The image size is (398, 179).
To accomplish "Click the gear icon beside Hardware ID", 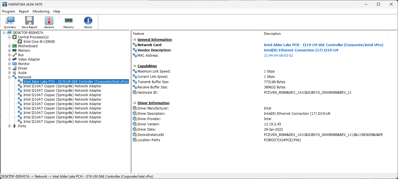I will pos(135,93).
